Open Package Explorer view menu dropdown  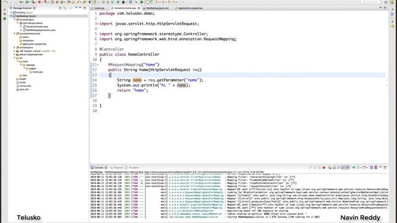pos(76,8)
